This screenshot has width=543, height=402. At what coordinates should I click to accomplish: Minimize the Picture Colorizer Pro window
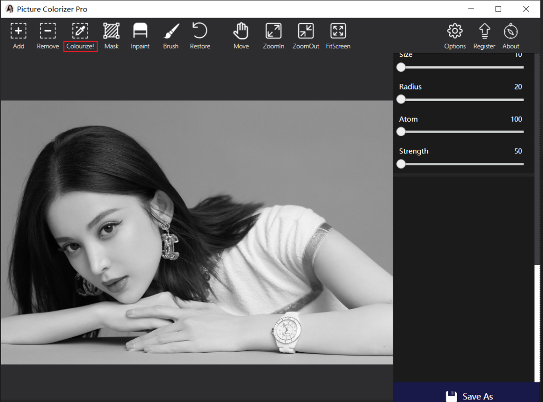(471, 9)
